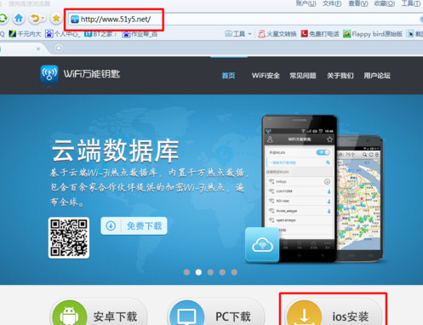Click the 免费打电话 bookmark
The width and height of the screenshot is (423, 325).
pyautogui.click(x=320, y=34)
